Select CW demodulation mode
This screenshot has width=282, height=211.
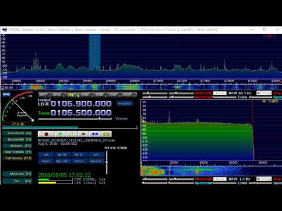click(116, 95)
